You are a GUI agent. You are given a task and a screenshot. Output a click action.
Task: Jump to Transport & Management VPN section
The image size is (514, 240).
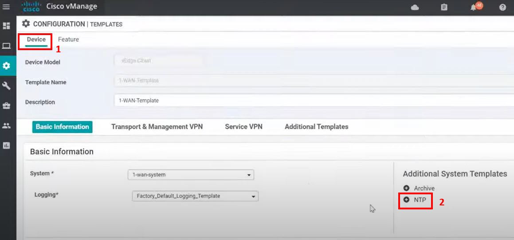pyautogui.click(x=157, y=127)
